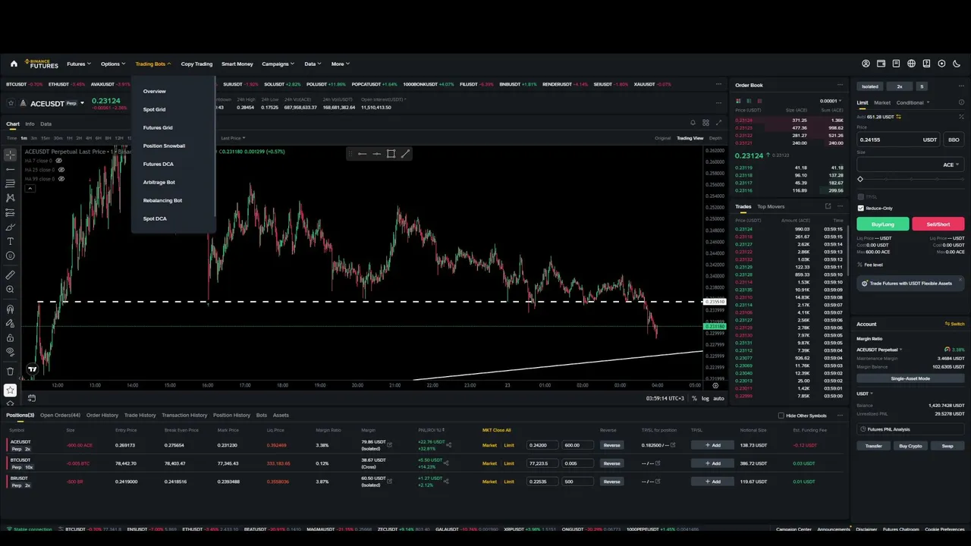Open Order Book more options menu
This screenshot has height=546, width=971.
[x=840, y=85]
